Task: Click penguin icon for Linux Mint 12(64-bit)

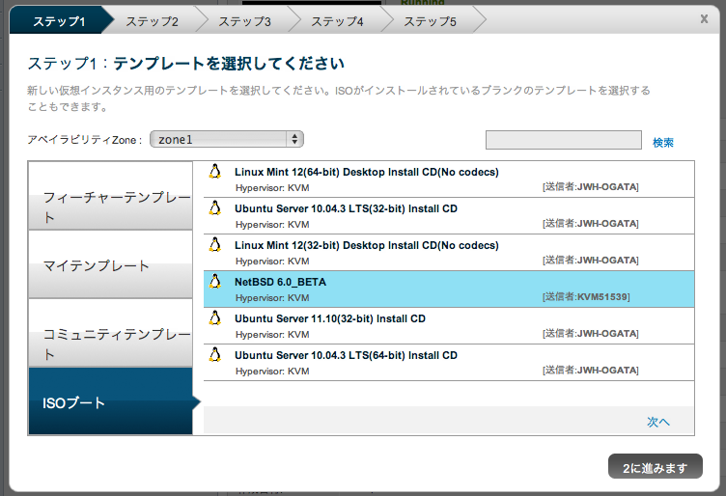Action: [x=215, y=171]
